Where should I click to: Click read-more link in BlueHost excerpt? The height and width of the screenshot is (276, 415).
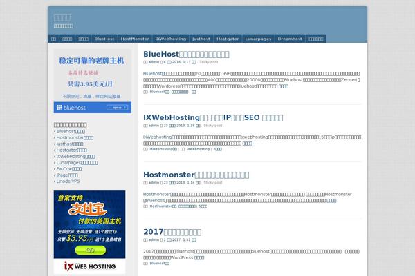pyautogui.click(x=283, y=86)
